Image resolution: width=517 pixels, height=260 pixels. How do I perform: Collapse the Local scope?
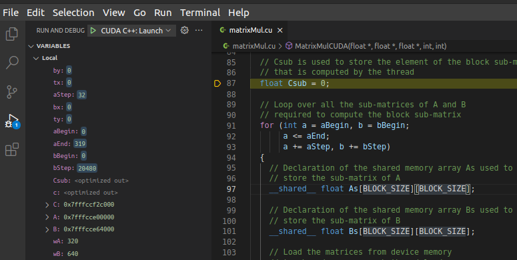[x=36, y=58]
